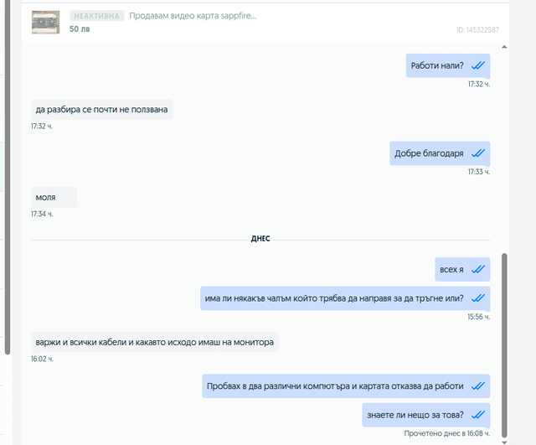Screen dimensions: 536x445
Task: Click read checkmarks on 'всех я' message
Action: click(478, 269)
